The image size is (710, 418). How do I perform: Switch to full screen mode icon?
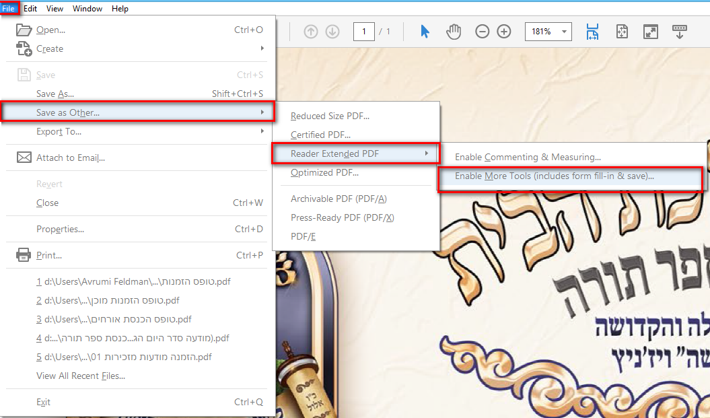(651, 32)
